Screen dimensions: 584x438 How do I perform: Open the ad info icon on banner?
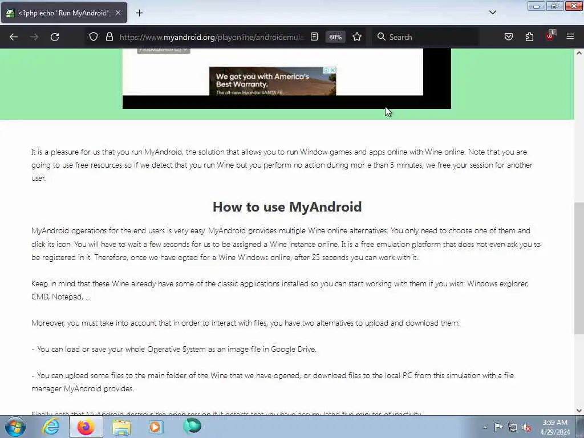tap(326, 70)
